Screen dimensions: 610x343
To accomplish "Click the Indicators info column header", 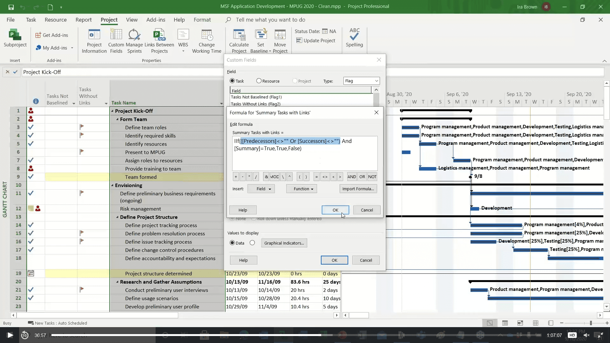I will (36, 101).
